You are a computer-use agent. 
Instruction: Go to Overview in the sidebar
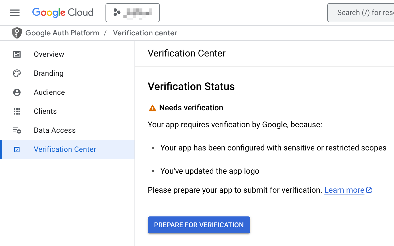(x=49, y=54)
